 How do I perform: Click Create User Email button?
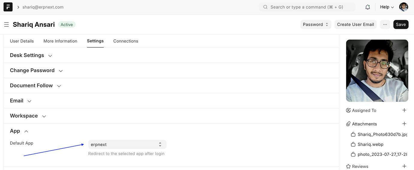[x=355, y=24]
